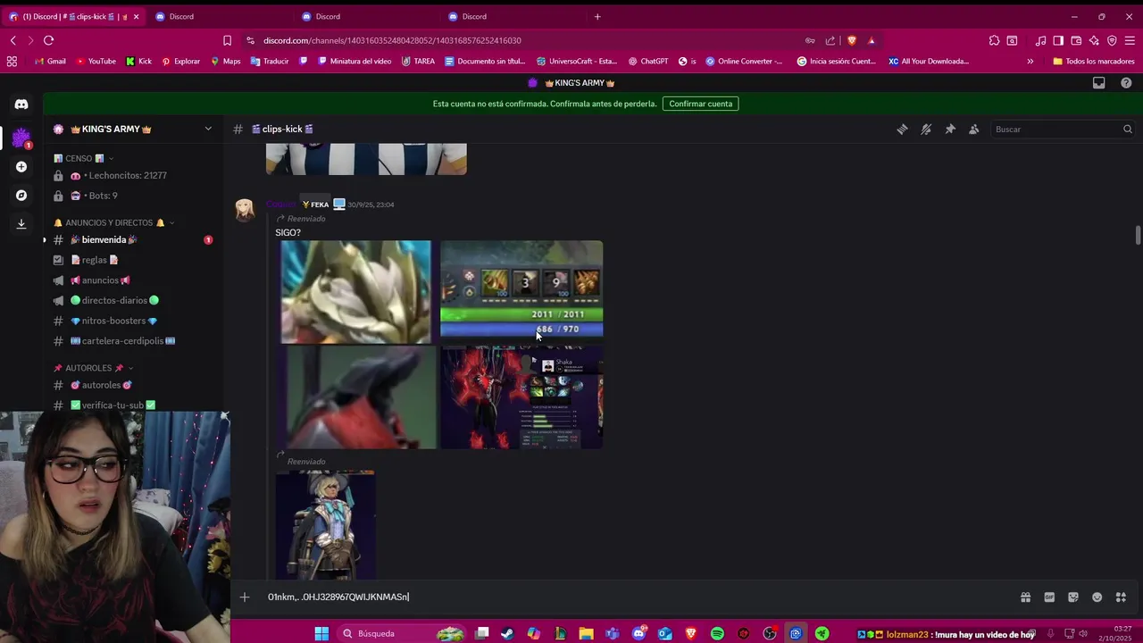Image resolution: width=1143 pixels, height=643 pixels.
Task: Bookmark this page icon in address bar
Action: click(x=227, y=40)
